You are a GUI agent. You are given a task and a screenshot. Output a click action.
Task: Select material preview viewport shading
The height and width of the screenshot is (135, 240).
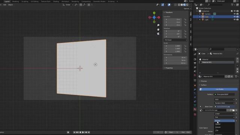(184, 5)
